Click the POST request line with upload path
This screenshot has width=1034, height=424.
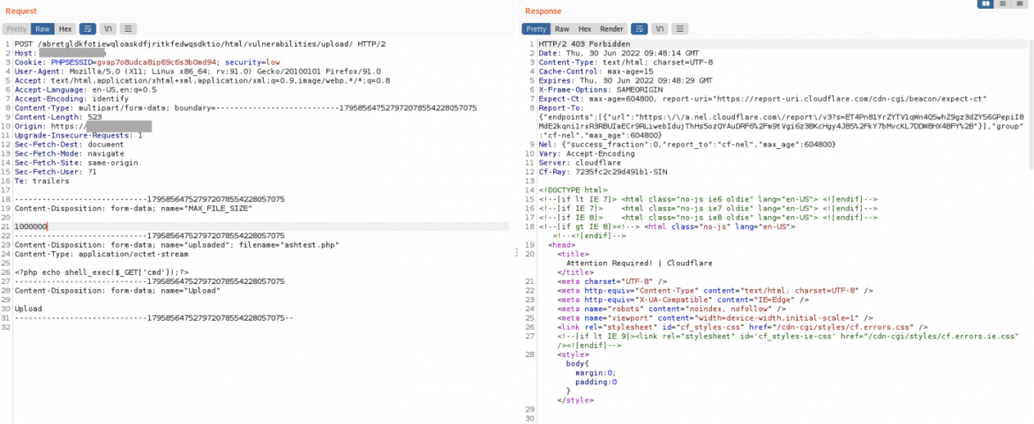coord(200,43)
